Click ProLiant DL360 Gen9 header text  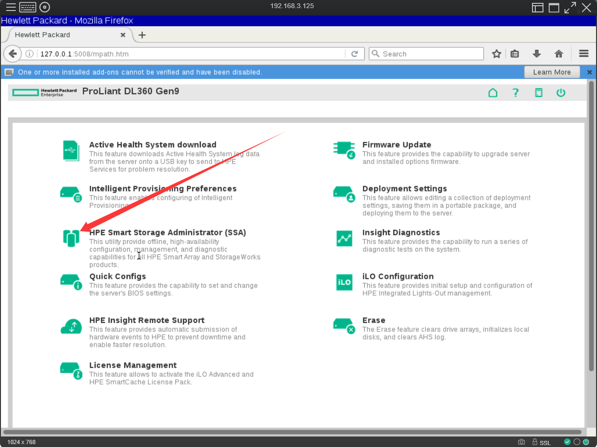(130, 91)
